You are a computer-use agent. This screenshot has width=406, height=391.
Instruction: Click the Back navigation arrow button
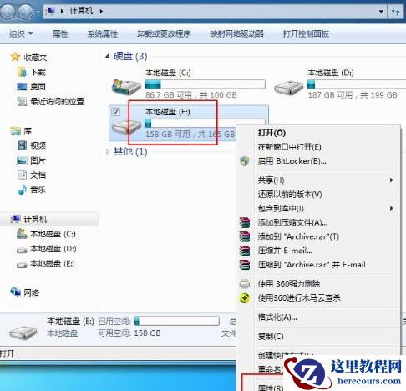(x=7, y=12)
